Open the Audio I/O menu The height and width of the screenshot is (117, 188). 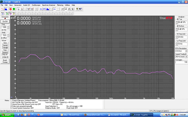[x=27, y=5]
